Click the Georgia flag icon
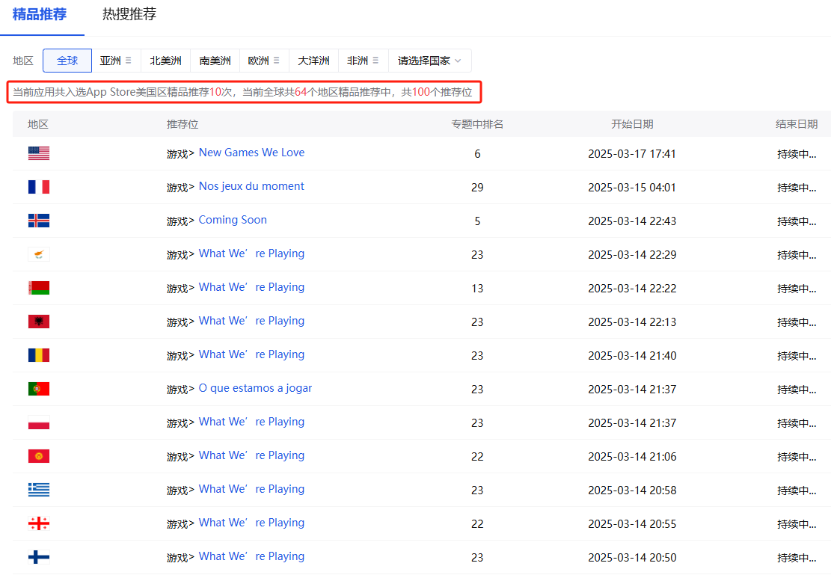831x575 pixels. 38,523
